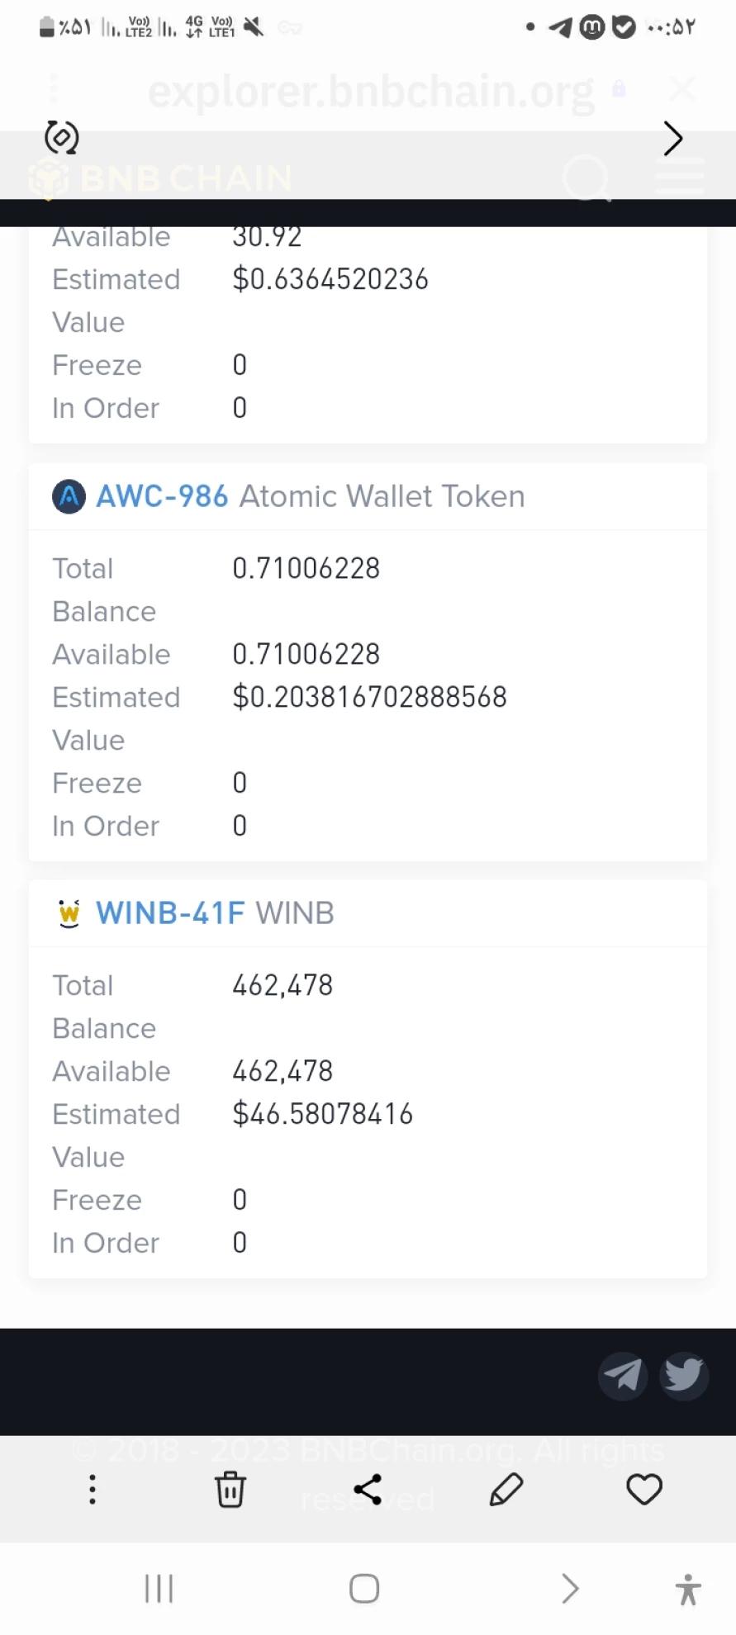The image size is (736, 1635).
Task: Share the screenshot with share icon
Action: point(368,1490)
